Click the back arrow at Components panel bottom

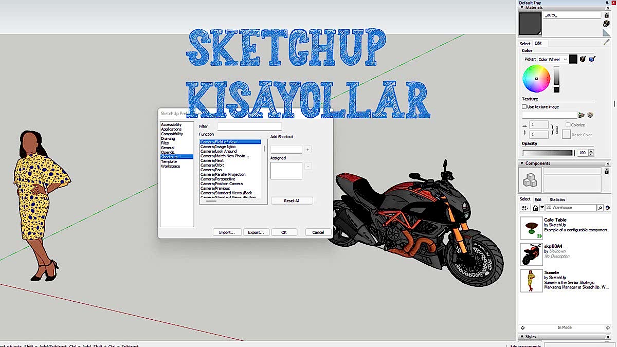(x=523, y=327)
